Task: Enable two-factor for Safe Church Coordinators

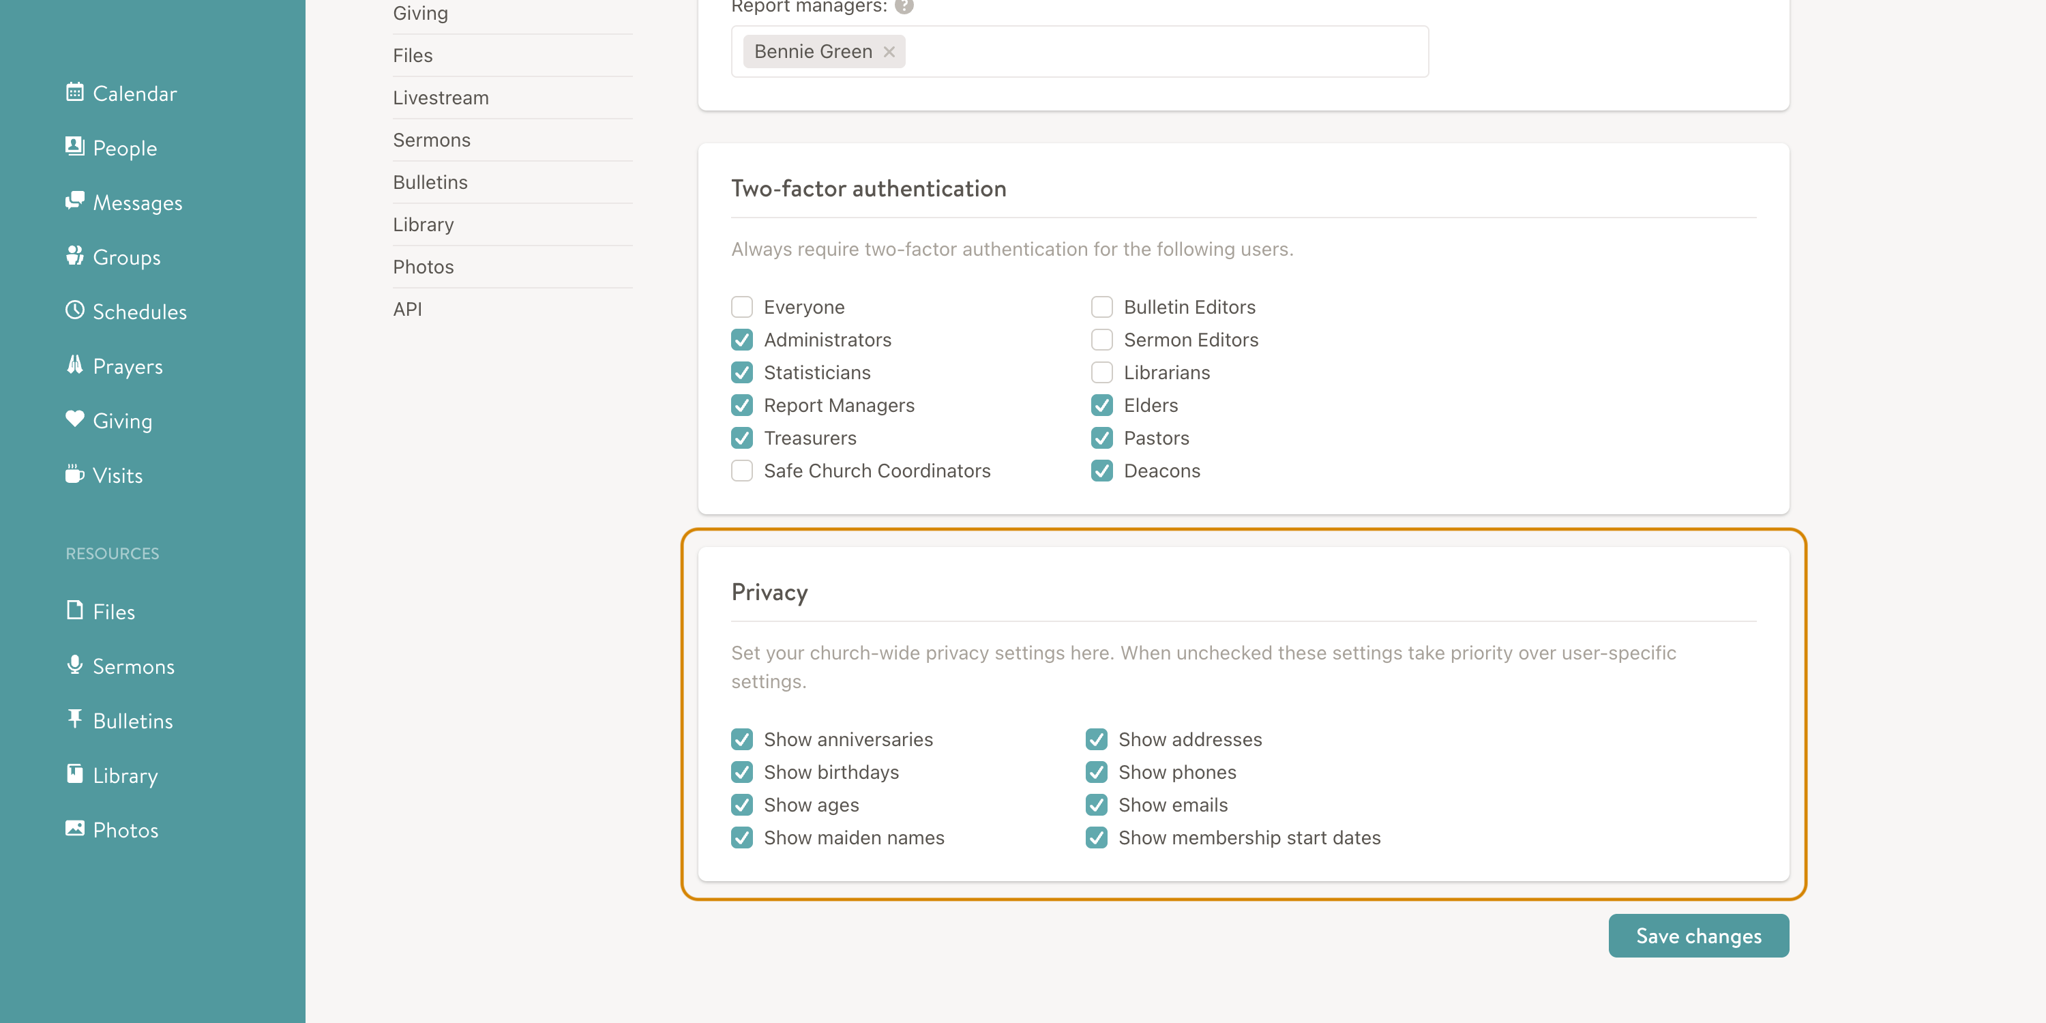Action: (742, 470)
